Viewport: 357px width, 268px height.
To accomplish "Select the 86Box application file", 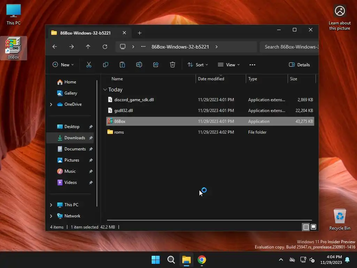I will click(x=210, y=121).
